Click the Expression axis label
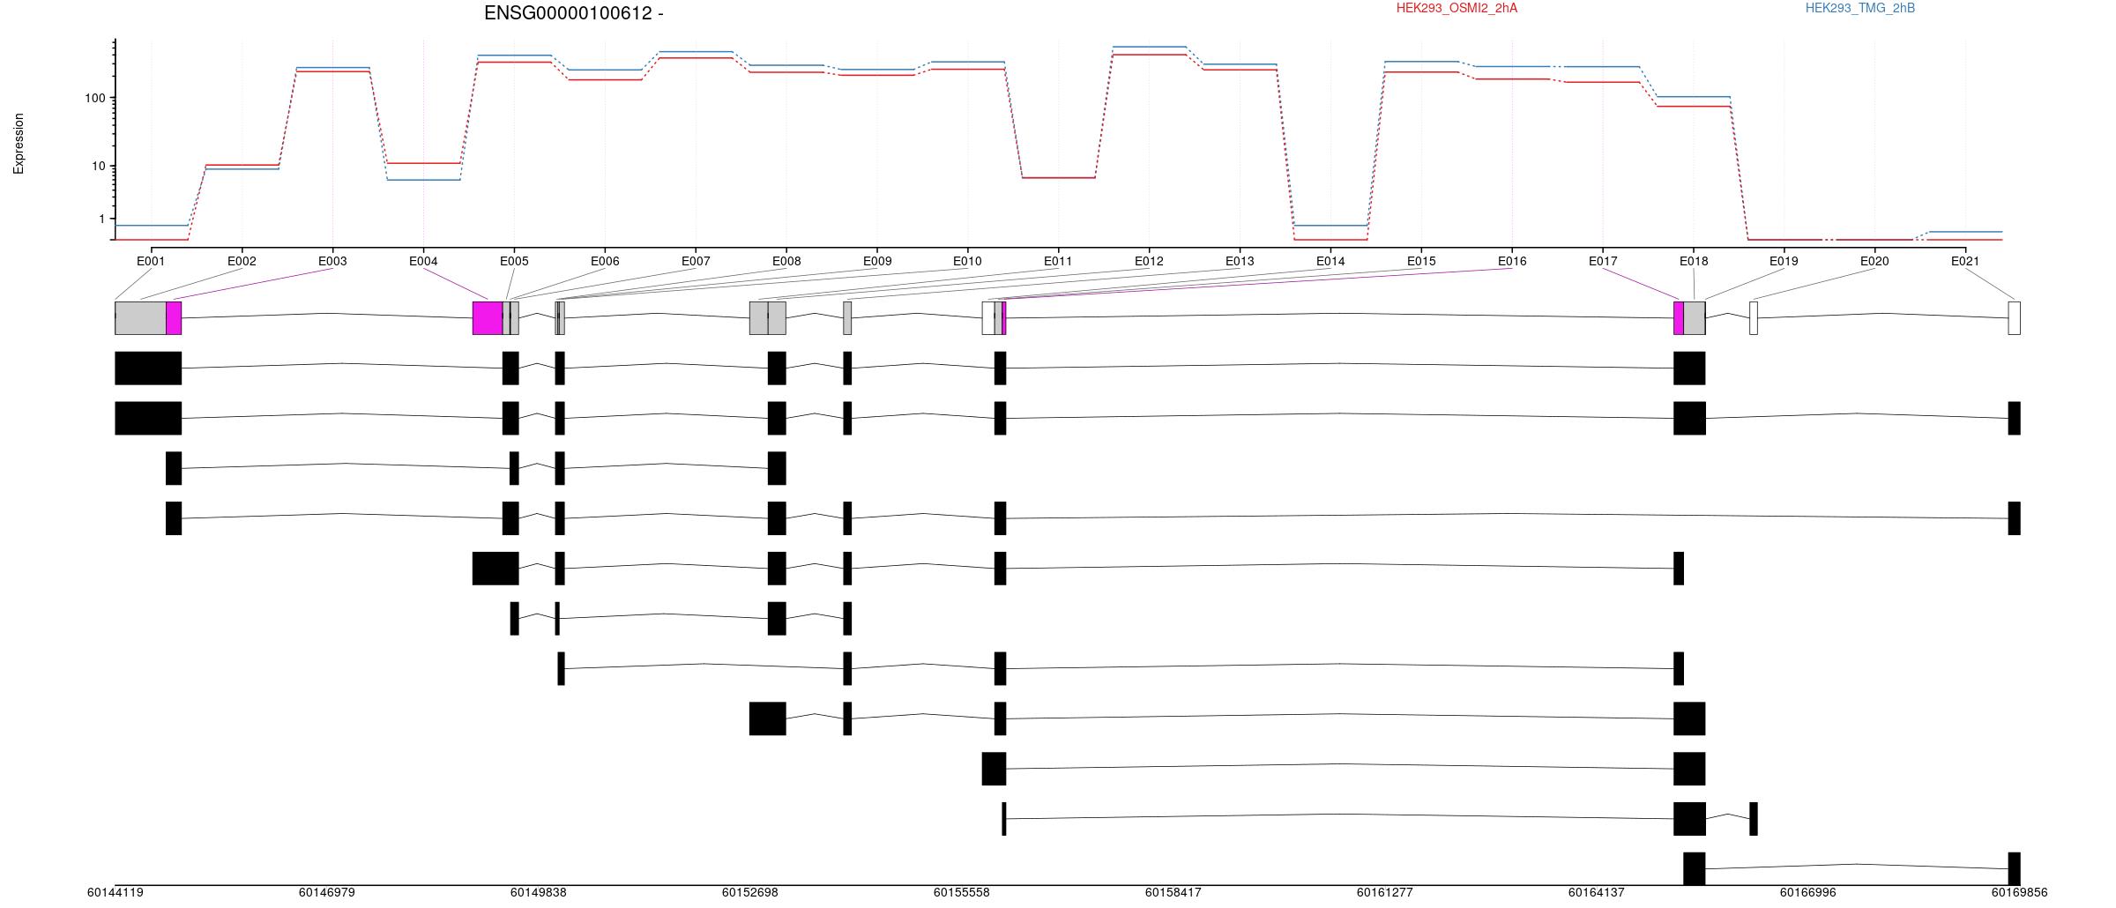Viewport: 2116px width, 908px height. pos(19,144)
